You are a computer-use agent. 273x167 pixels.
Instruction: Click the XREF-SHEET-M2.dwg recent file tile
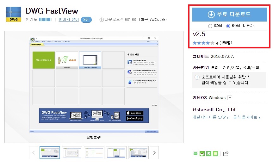(90, 60)
